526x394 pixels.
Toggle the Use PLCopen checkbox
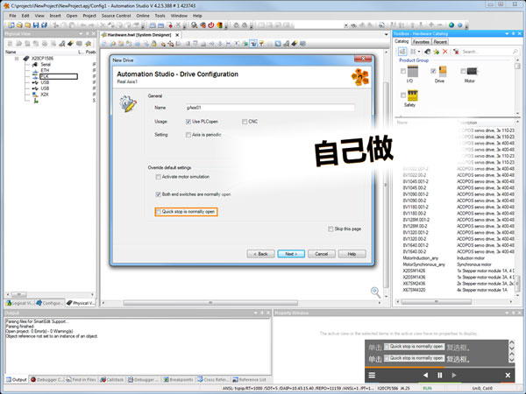coord(188,122)
